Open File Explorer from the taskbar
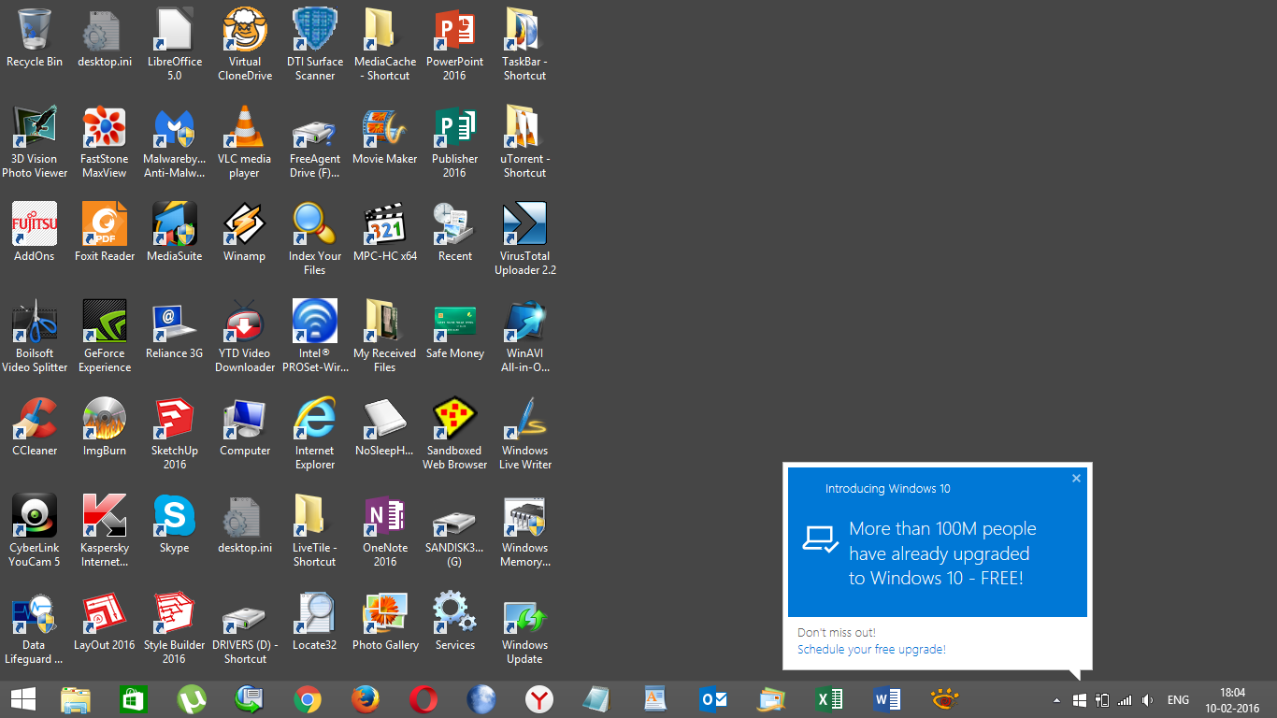 coord(76,699)
